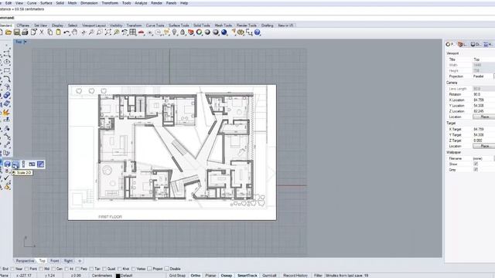
Task: Open the Curve menu
Action: point(32,3)
